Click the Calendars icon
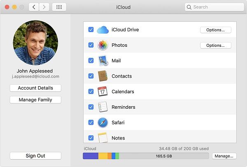The height and width of the screenshot is (167, 247). 103,92
